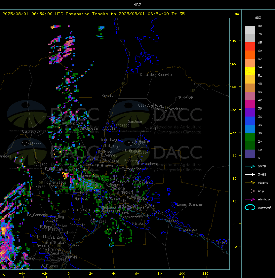Click the cyan 50YD track arrow in legend
This screenshot has width=275, height=278.
pos(250,166)
